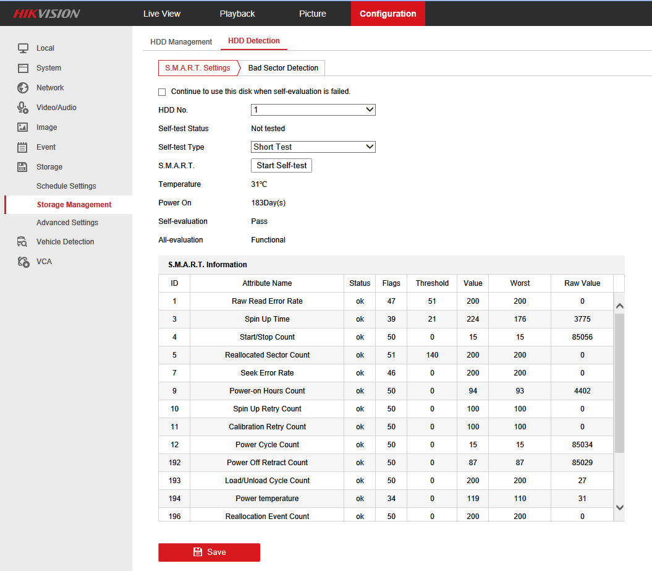
Task: Click the Storage disk icon
Action: click(x=23, y=167)
